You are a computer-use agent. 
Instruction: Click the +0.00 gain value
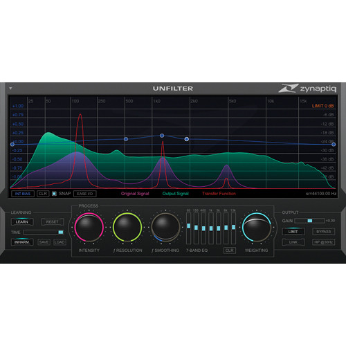tap(330, 221)
